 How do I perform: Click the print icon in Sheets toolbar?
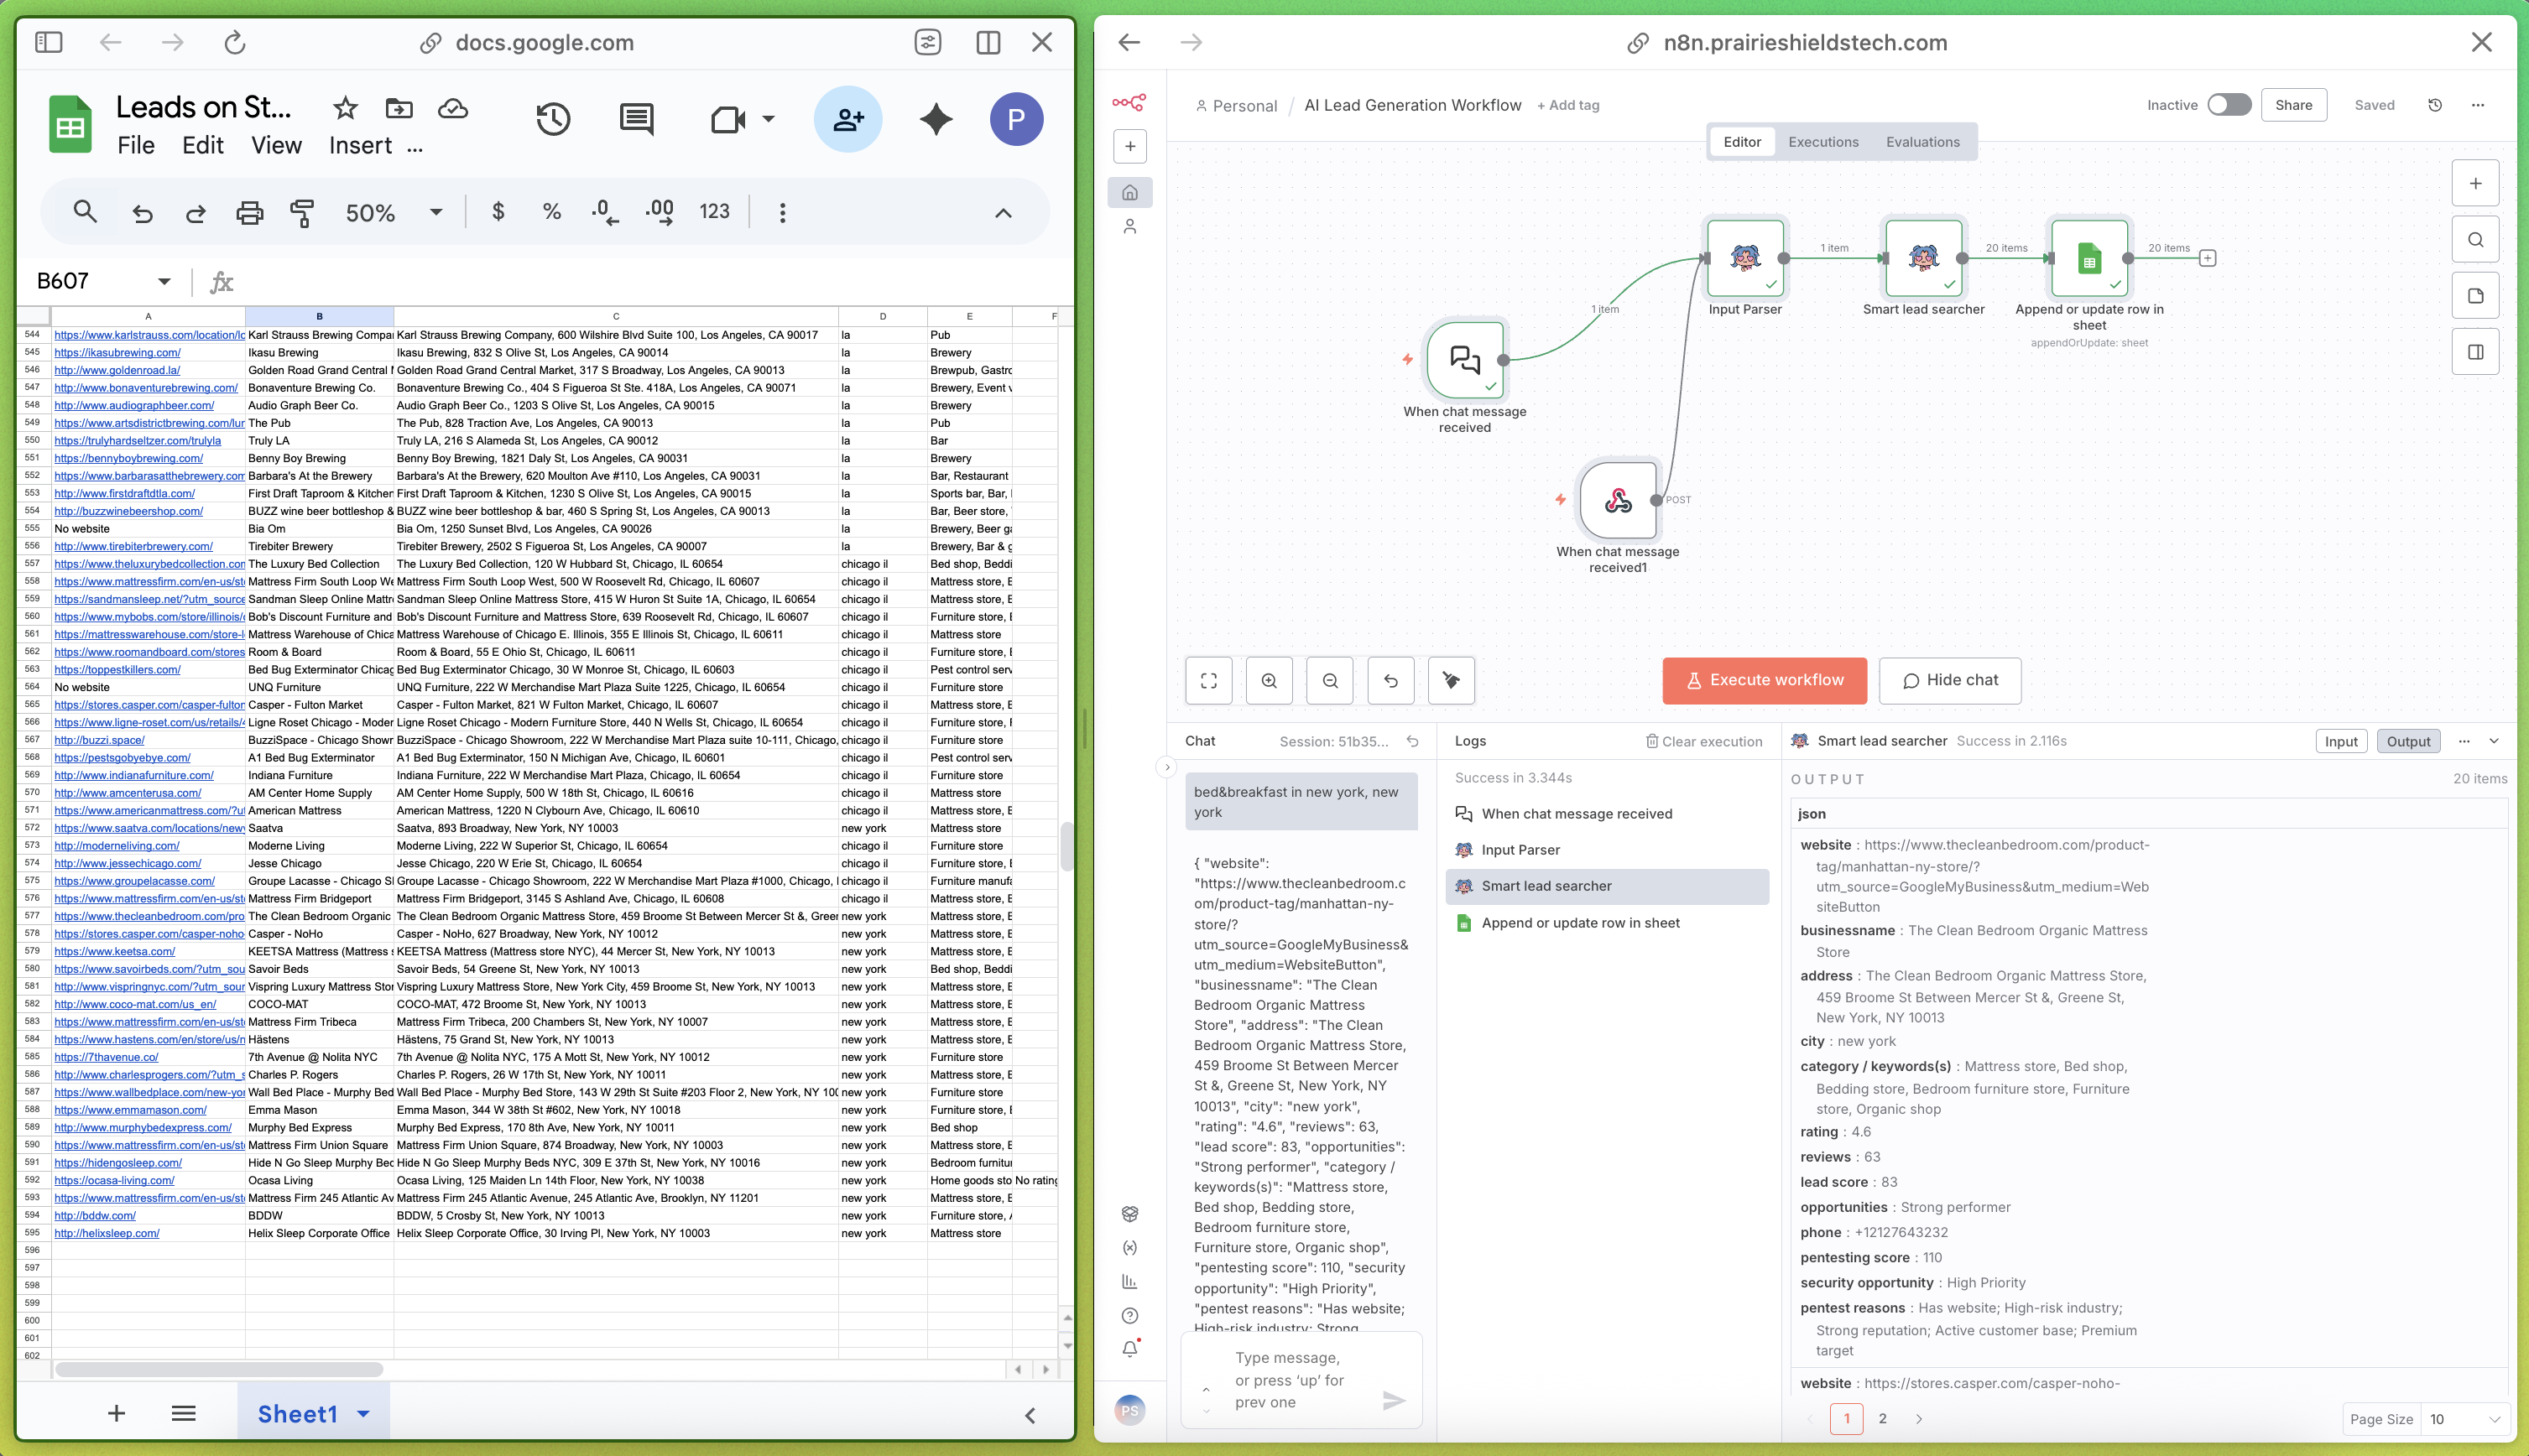click(249, 212)
